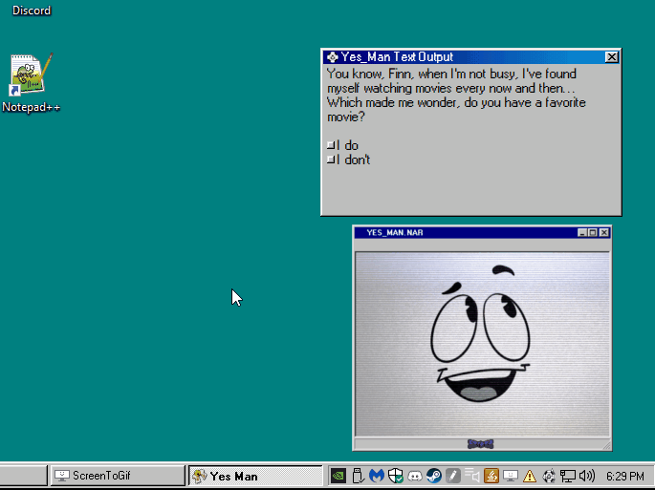Open the Malwarebytes tray icon
Screen dimensions: 655x490
pyautogui.click(x=376, y=475)
